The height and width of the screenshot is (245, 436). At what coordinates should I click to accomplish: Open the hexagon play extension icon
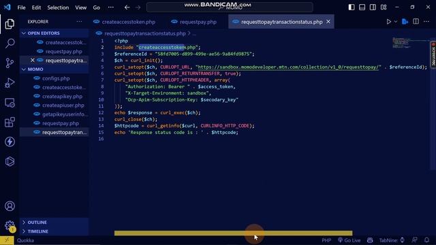tap(10, 161)
